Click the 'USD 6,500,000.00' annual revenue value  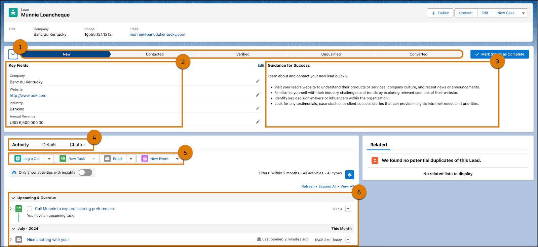pyautogui.click(x=27, y=122)
